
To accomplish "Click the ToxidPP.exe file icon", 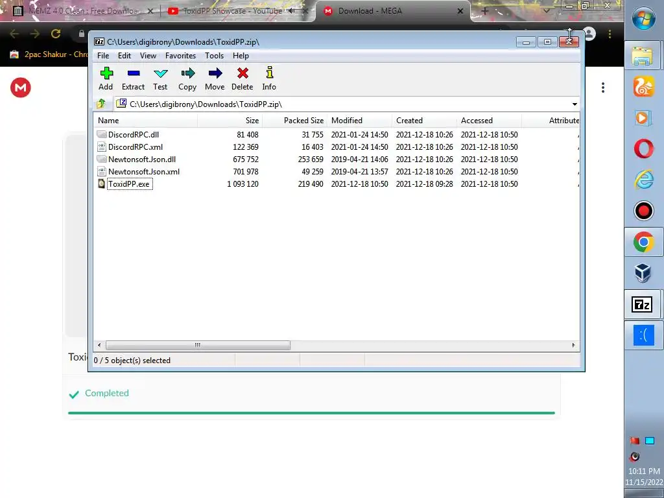I will 101,184.
